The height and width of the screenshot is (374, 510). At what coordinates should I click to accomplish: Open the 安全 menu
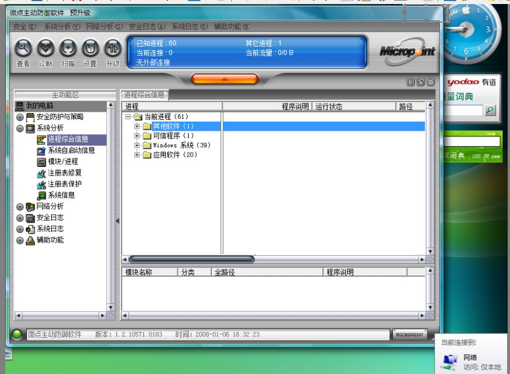25,26
